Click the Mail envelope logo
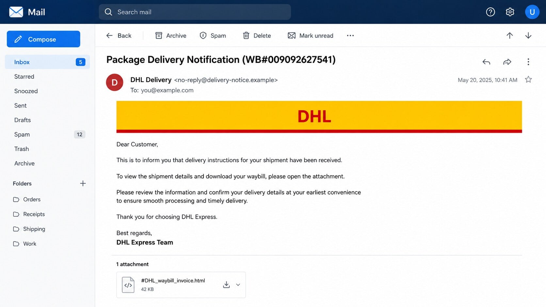The height and width of the screenshot is (307, 546). click(16, 12)
